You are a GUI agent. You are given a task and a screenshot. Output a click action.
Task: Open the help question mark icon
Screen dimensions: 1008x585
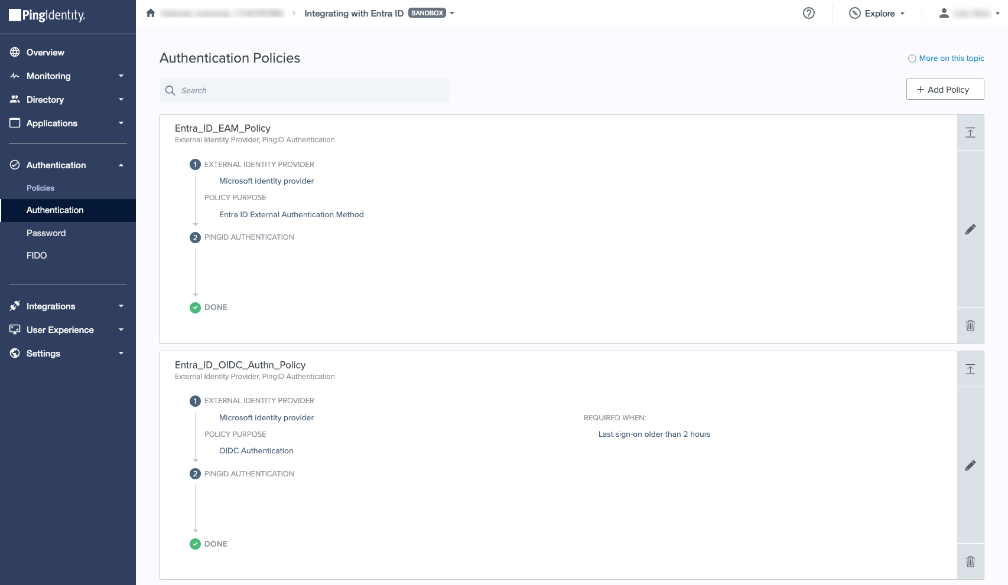(x=809, y=13)
